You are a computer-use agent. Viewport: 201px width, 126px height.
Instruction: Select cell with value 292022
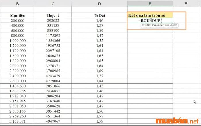coord(53,20)
